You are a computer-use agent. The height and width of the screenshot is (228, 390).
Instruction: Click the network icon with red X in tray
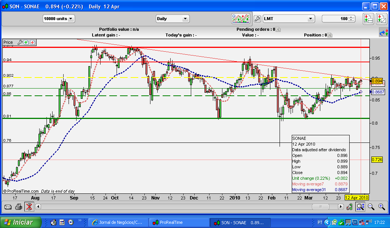tap(362, 222)
